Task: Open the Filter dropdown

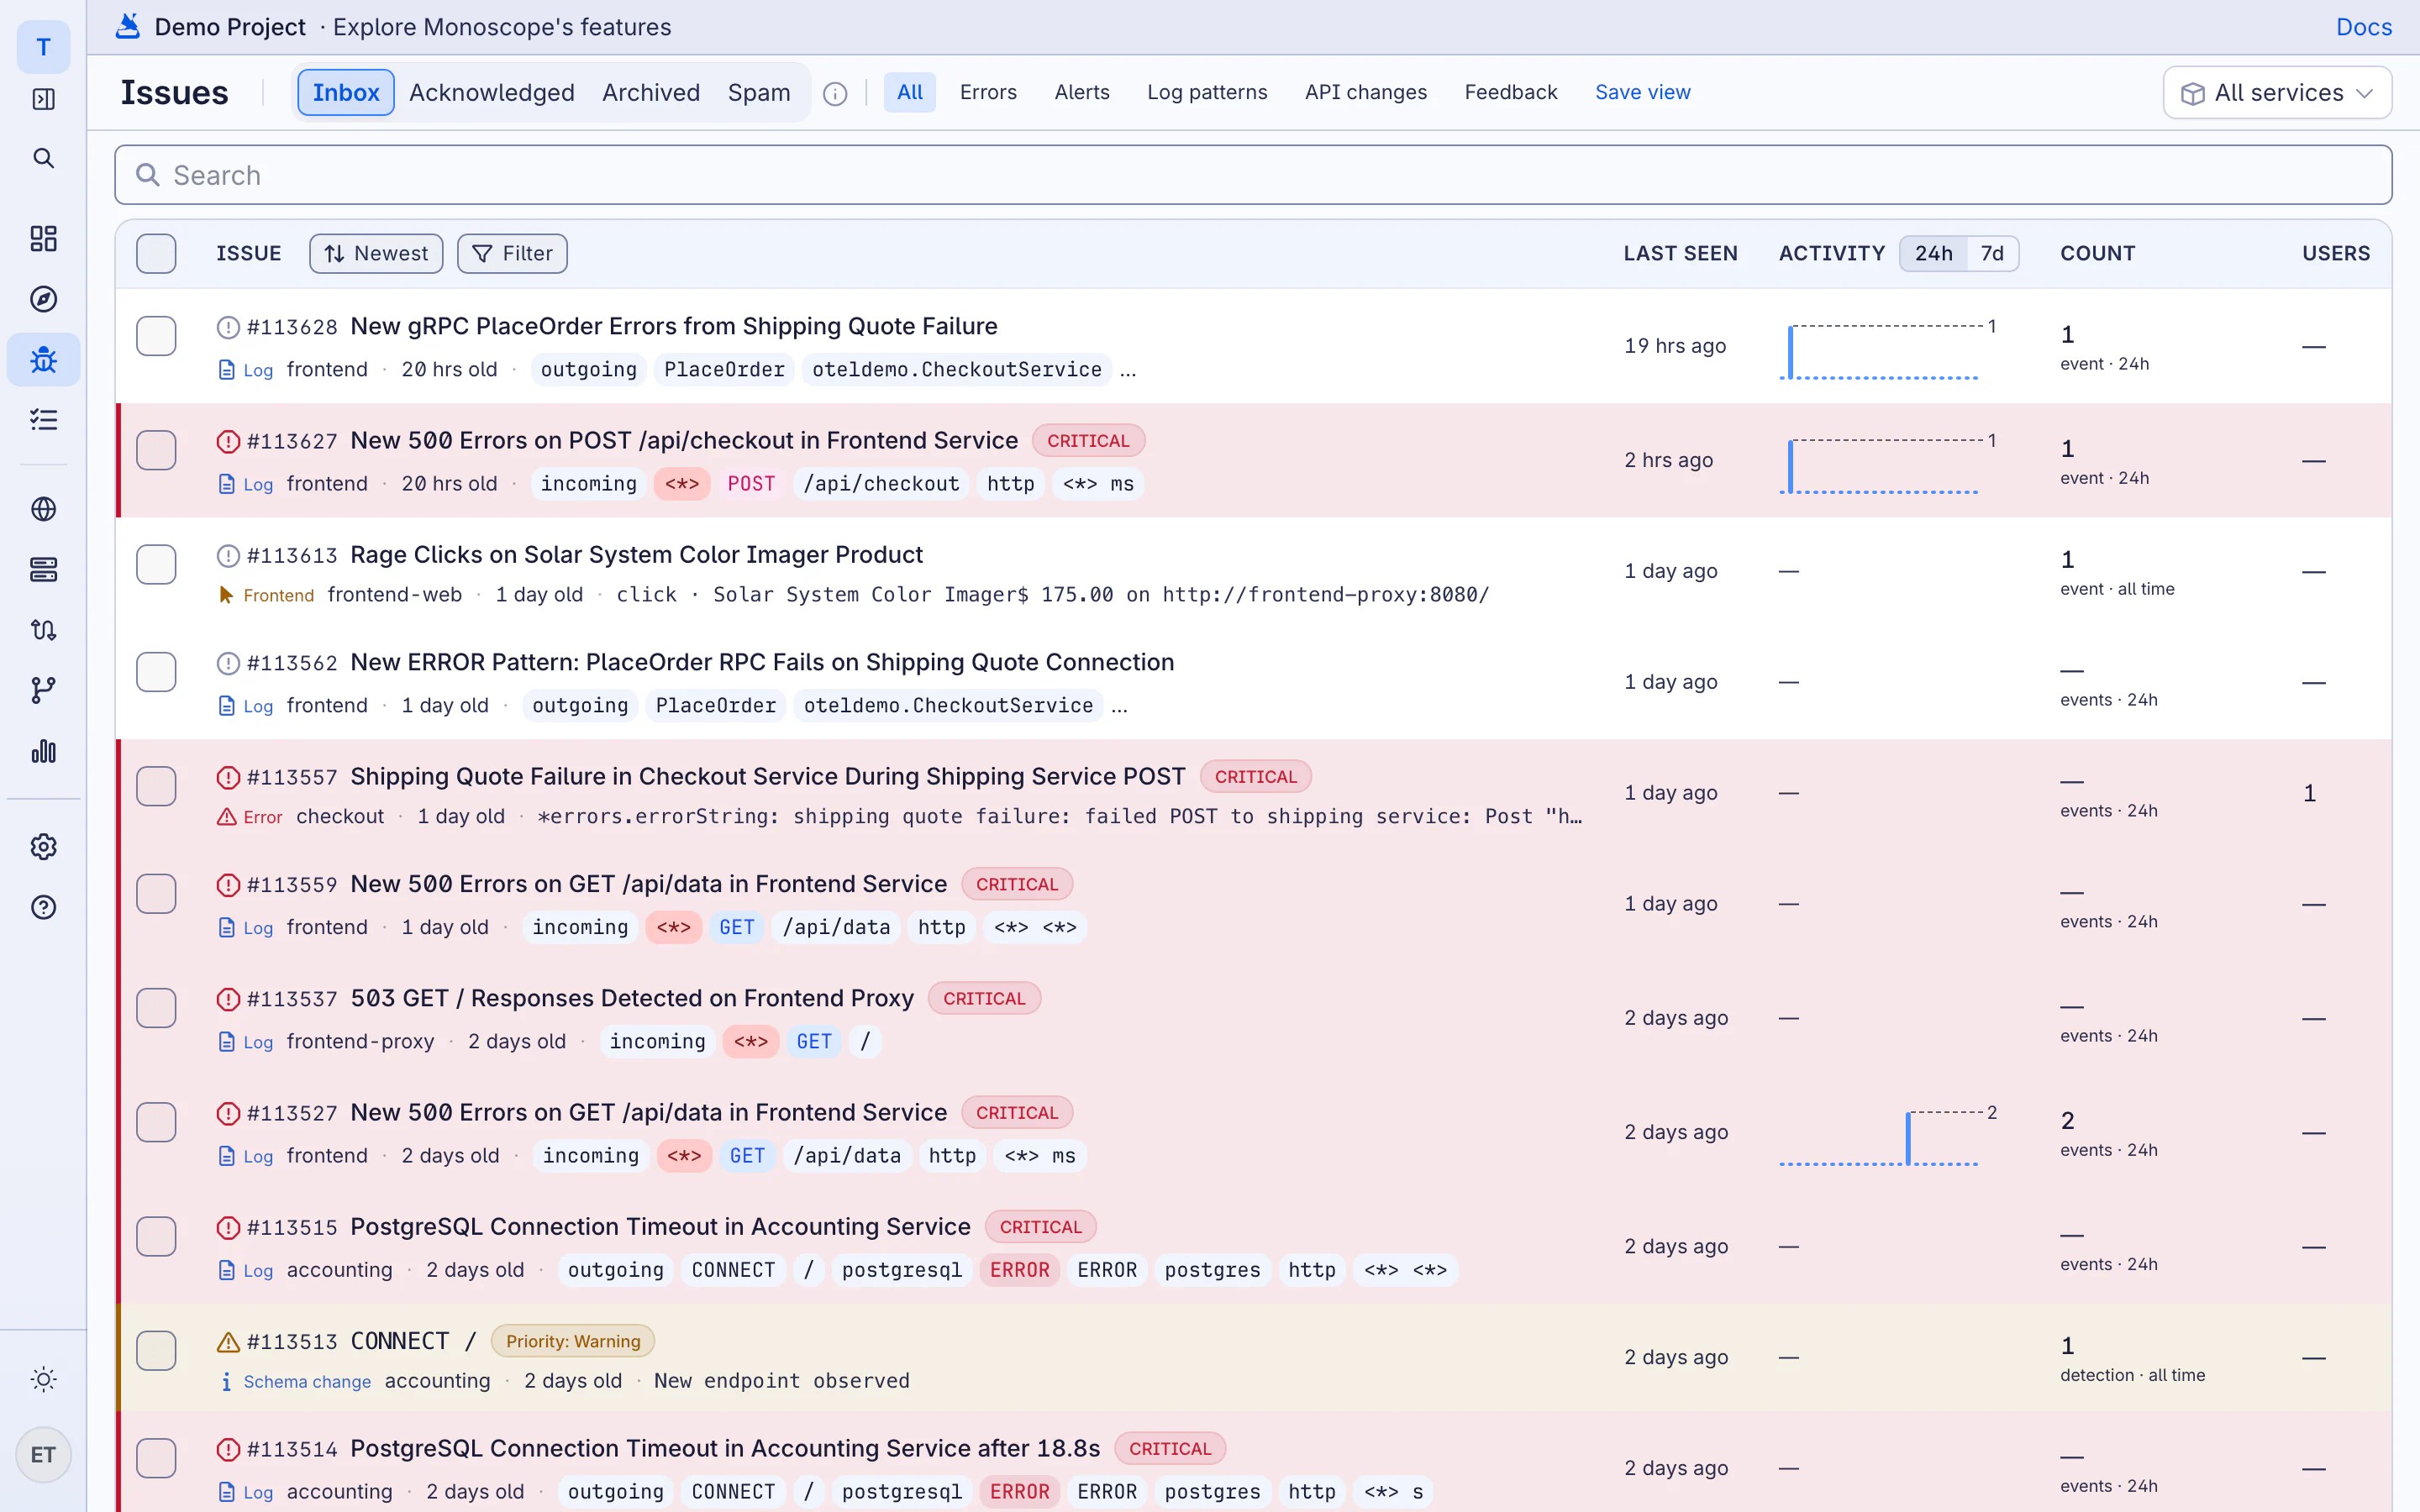Action: point(512,253)
